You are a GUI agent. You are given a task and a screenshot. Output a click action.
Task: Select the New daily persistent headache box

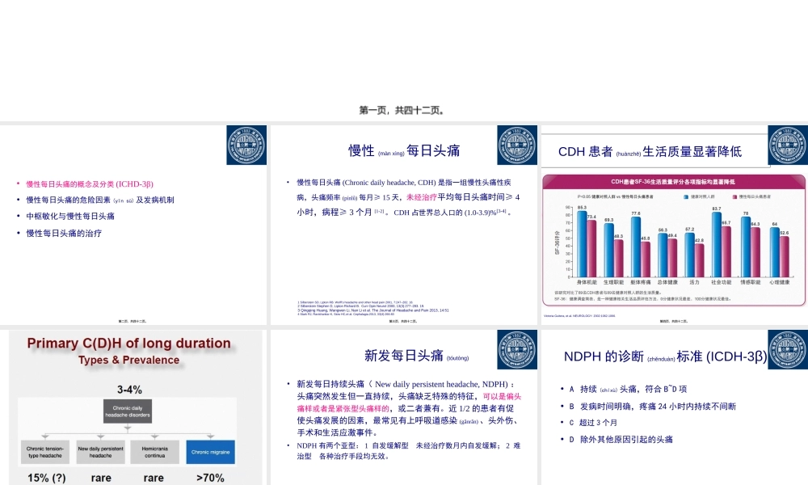tap(100, 452)
